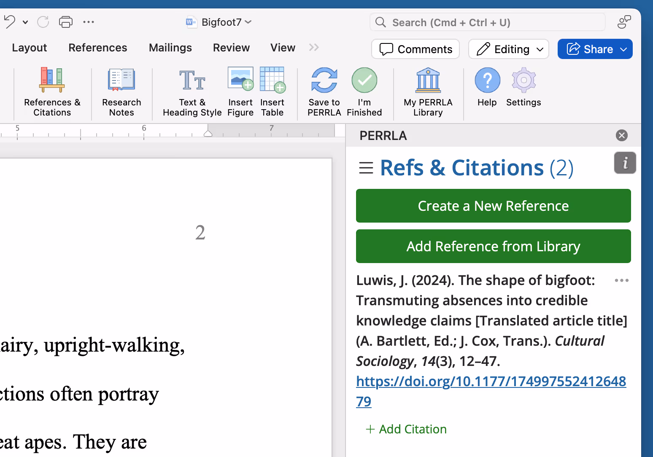Open My PERRLA Library
The image size is (653, 457).
click(x=428, y=92)
